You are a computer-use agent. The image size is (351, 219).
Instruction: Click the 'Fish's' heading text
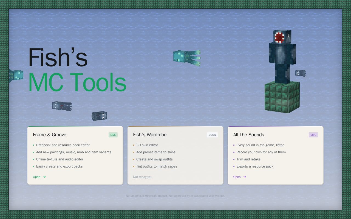(x=58, y=57)
